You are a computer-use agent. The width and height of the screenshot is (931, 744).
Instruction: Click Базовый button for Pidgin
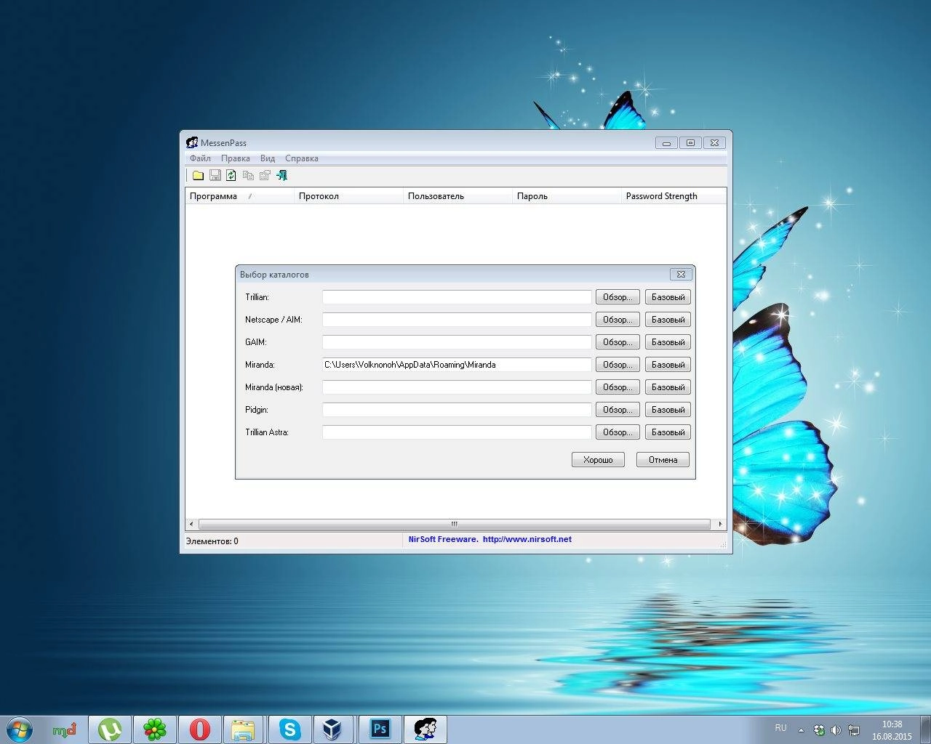pyautogui.click(x=668, y=410)
